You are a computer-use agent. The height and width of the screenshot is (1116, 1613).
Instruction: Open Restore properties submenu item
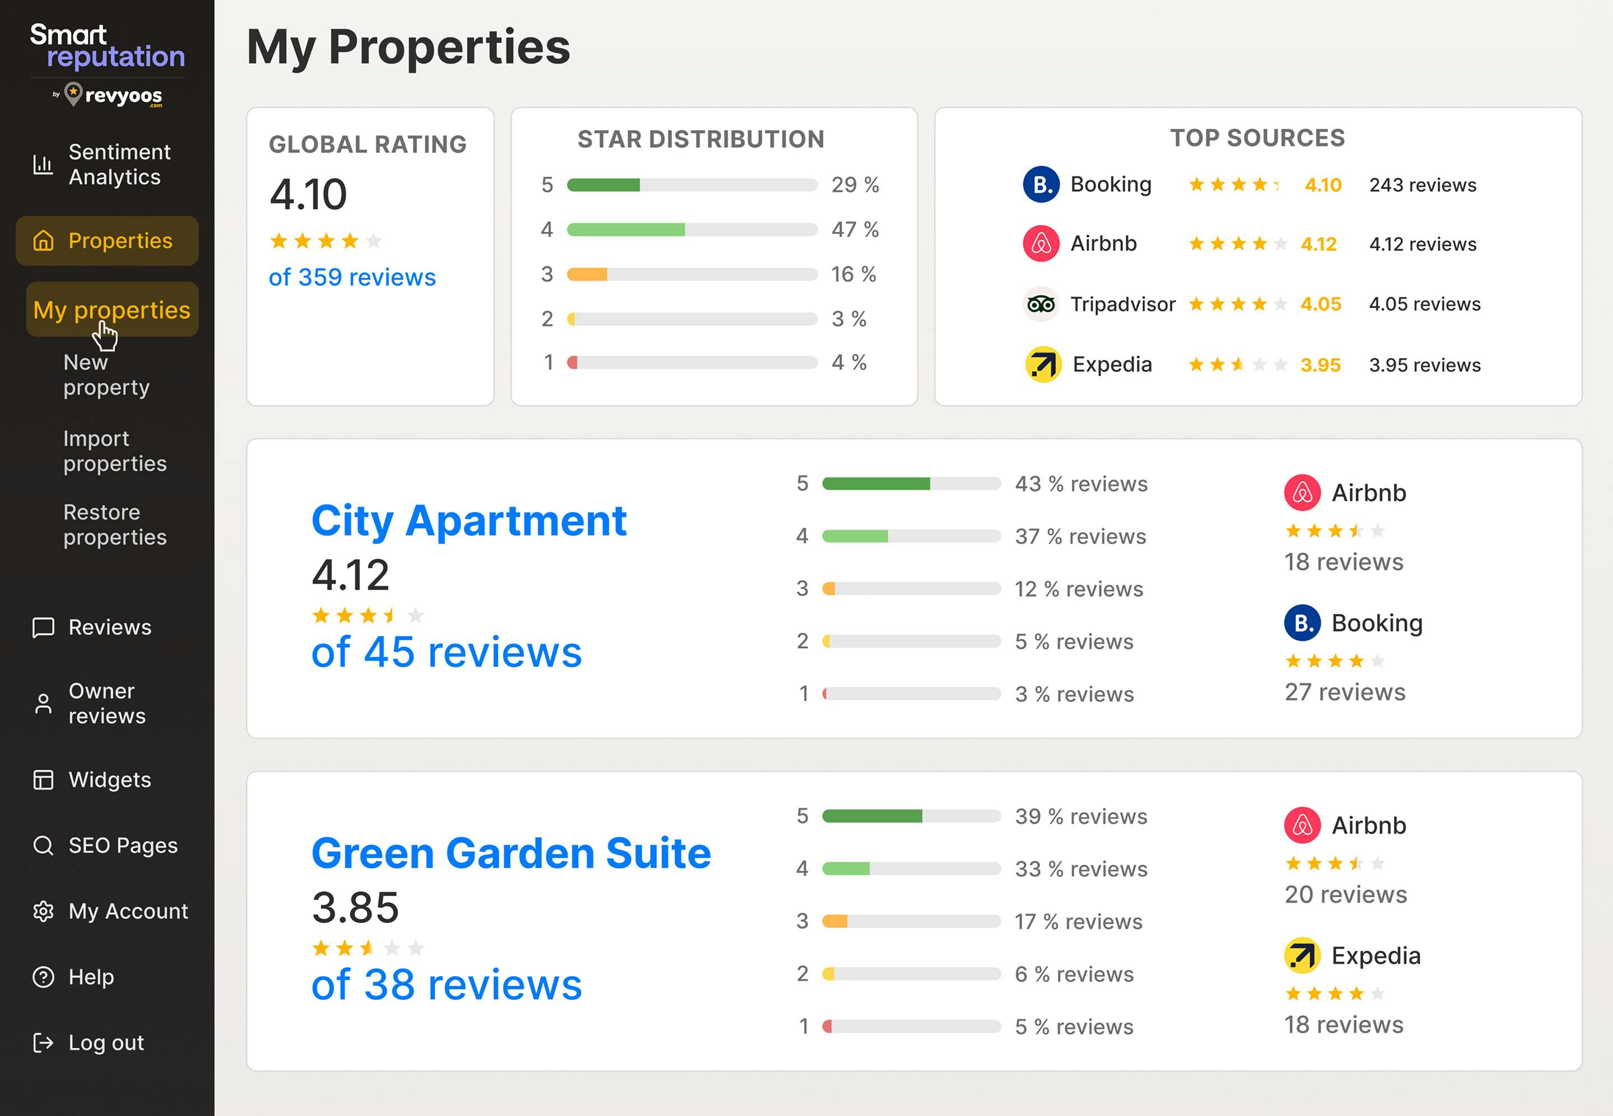115,524
